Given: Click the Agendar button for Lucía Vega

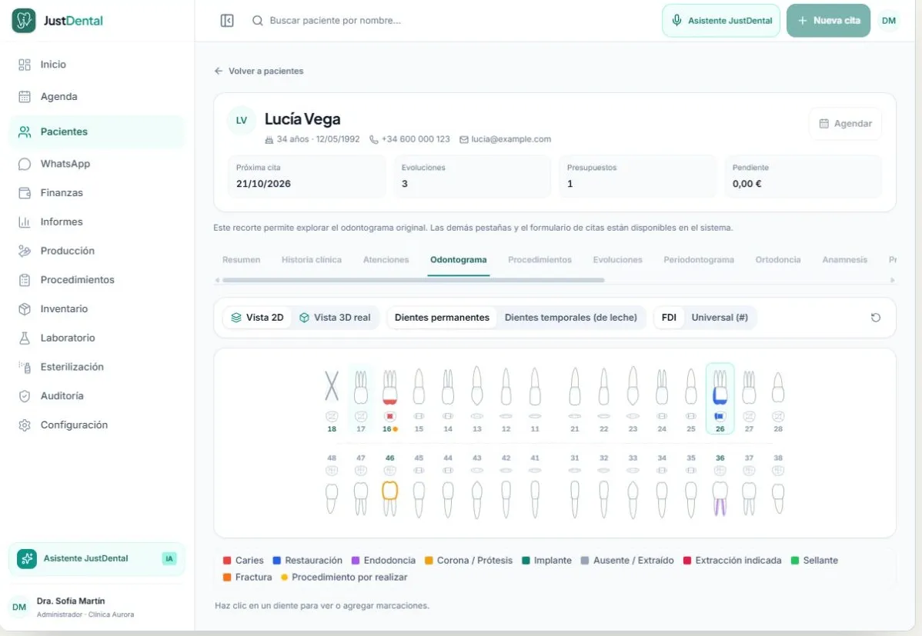Looking at the screenshot, I should pos(846,124).
